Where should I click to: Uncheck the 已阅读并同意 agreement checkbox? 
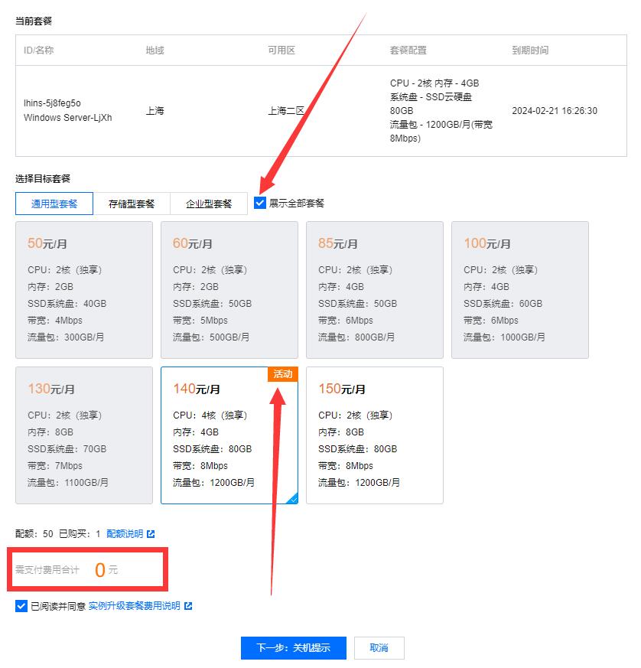click(x=21, y=606)
